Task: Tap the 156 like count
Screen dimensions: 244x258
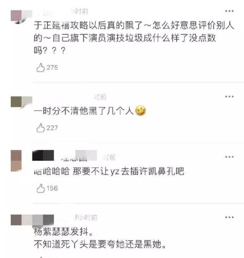Action: tap(52, 189)
